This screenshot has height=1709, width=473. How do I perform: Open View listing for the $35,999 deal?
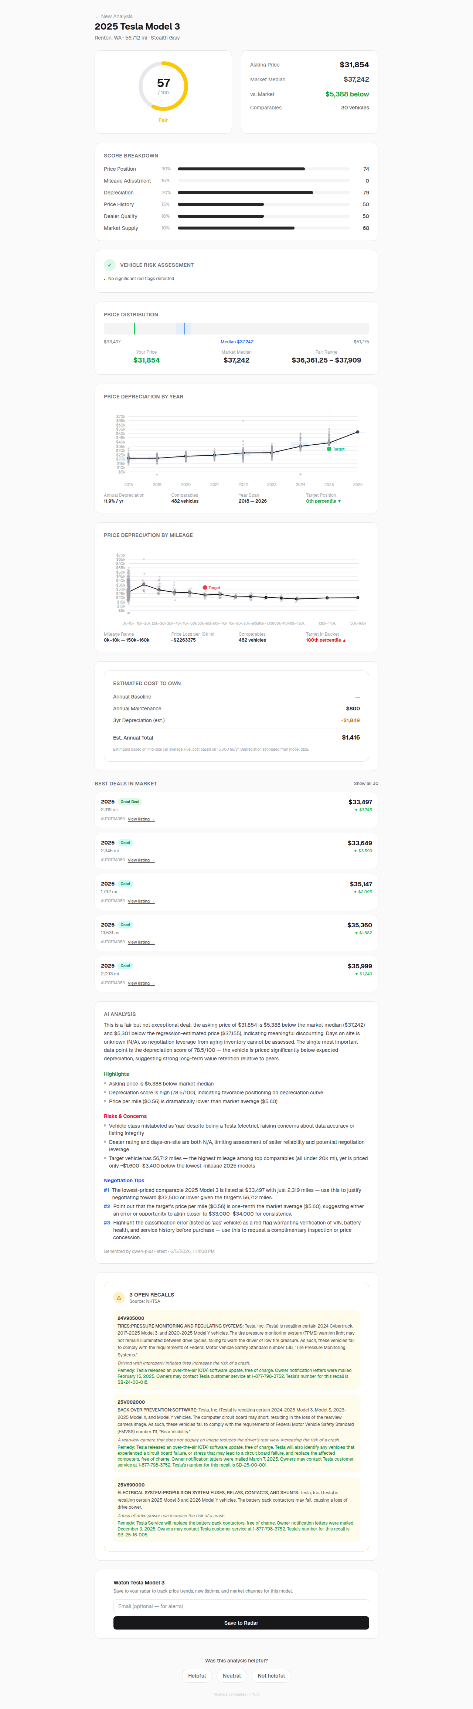(141, 983)
